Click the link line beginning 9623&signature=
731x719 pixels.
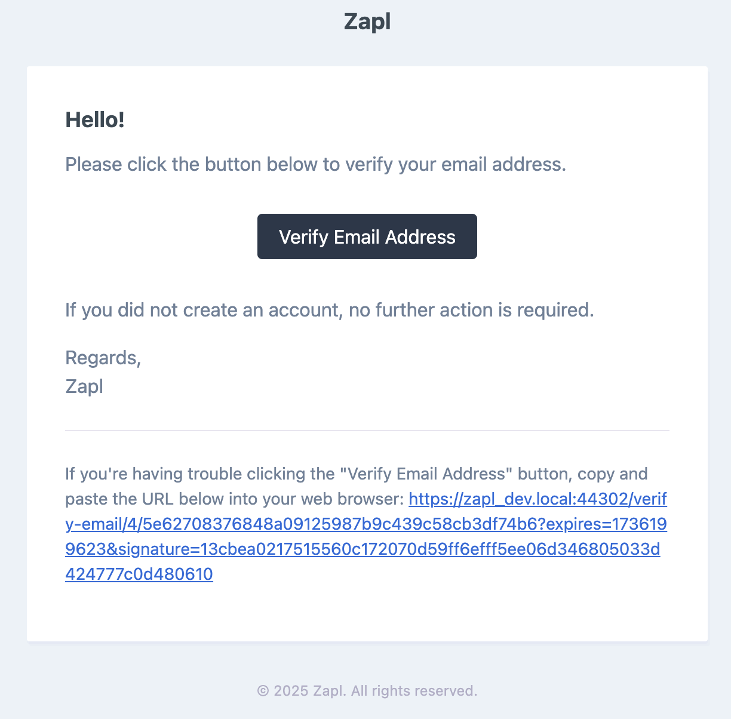click(363, 549)
